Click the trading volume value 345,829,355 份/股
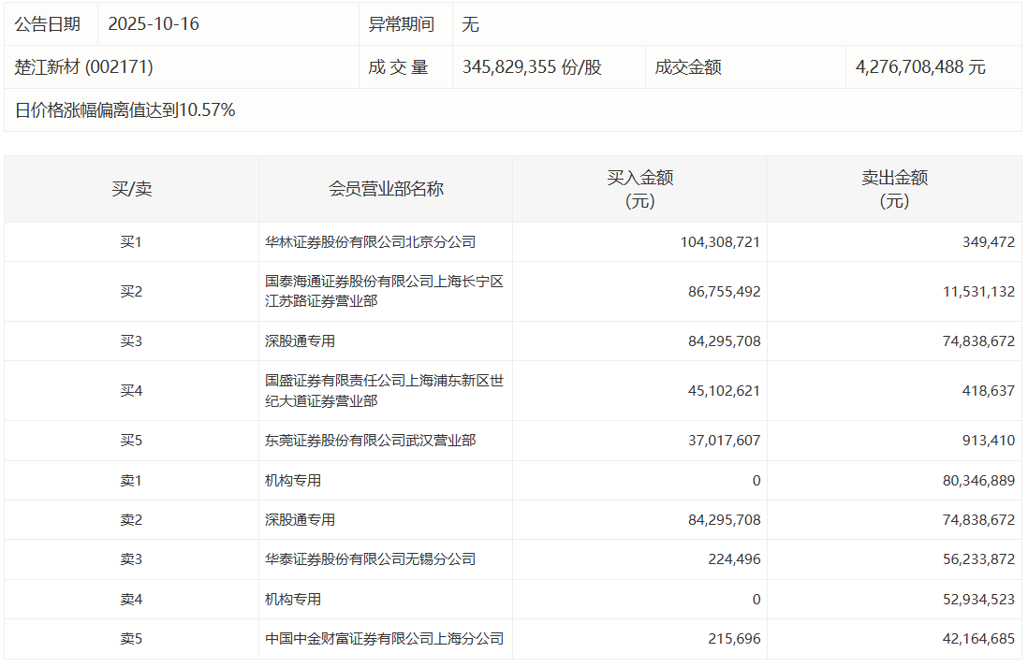1028x667 pixels. pos(532,67)
